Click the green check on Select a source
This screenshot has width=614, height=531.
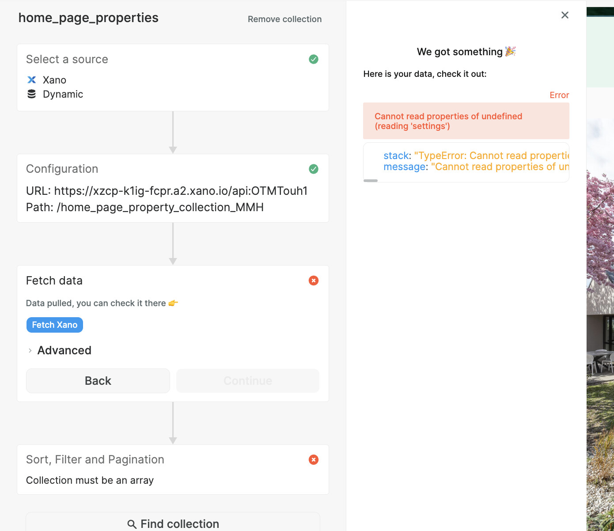coord(314,59)
